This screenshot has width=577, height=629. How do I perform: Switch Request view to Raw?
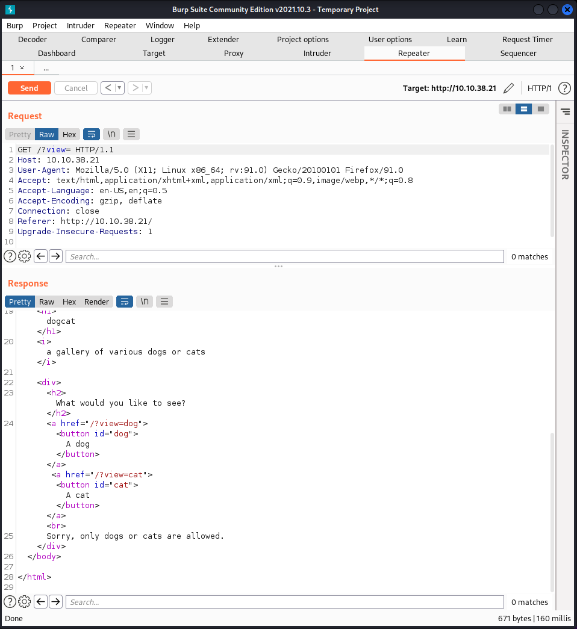(46, 134)
